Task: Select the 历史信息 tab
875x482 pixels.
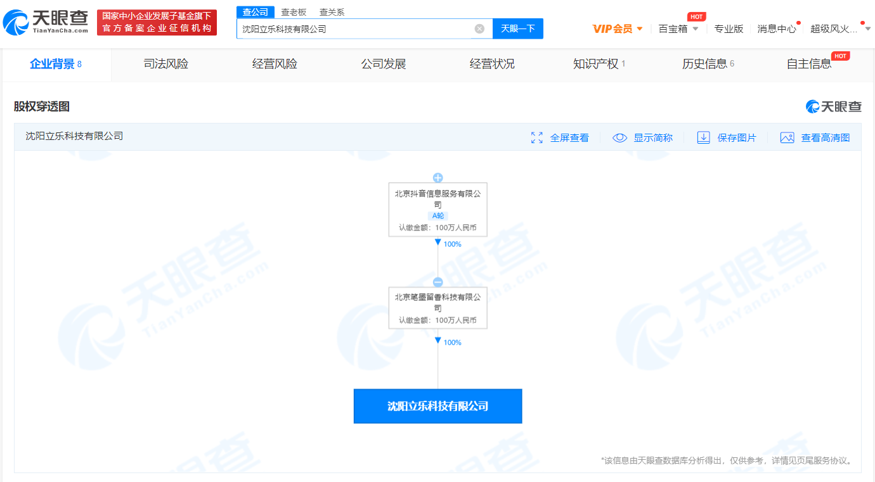Action: click(708, 64)
